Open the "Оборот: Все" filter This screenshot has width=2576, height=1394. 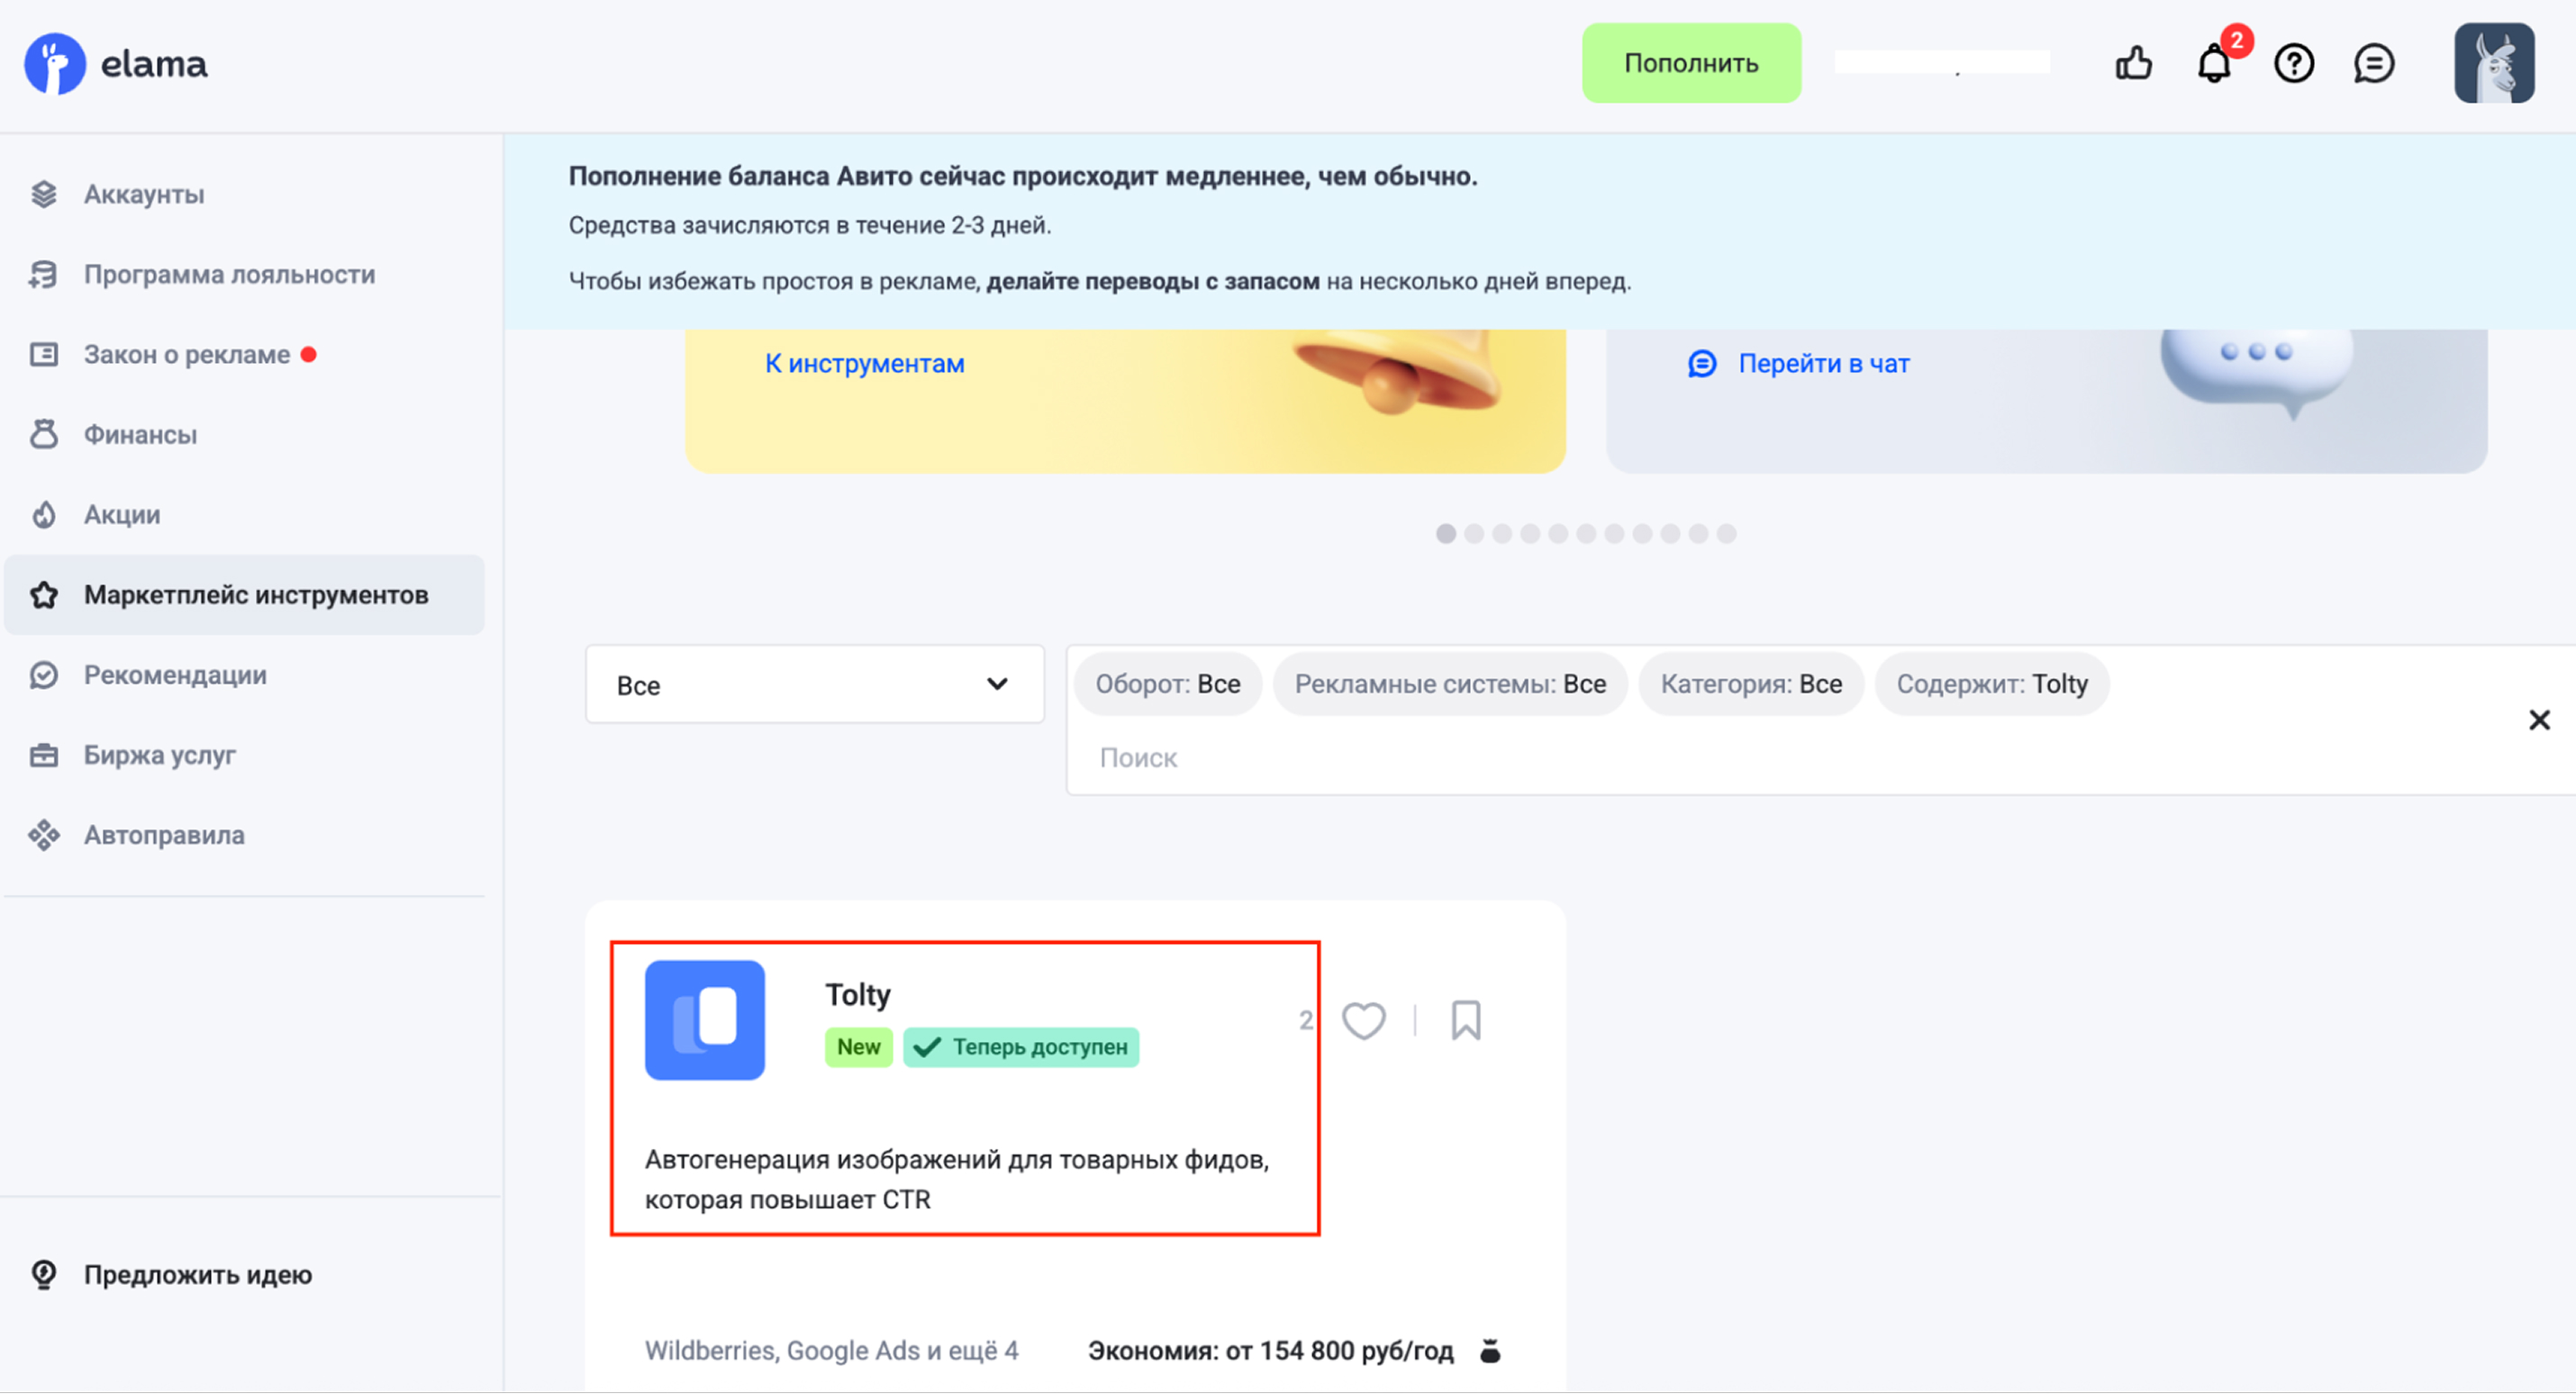(1167, 685)
